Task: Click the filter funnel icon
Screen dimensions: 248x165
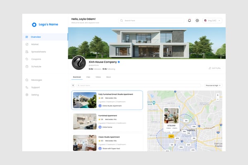Action: tap(73, 85)
